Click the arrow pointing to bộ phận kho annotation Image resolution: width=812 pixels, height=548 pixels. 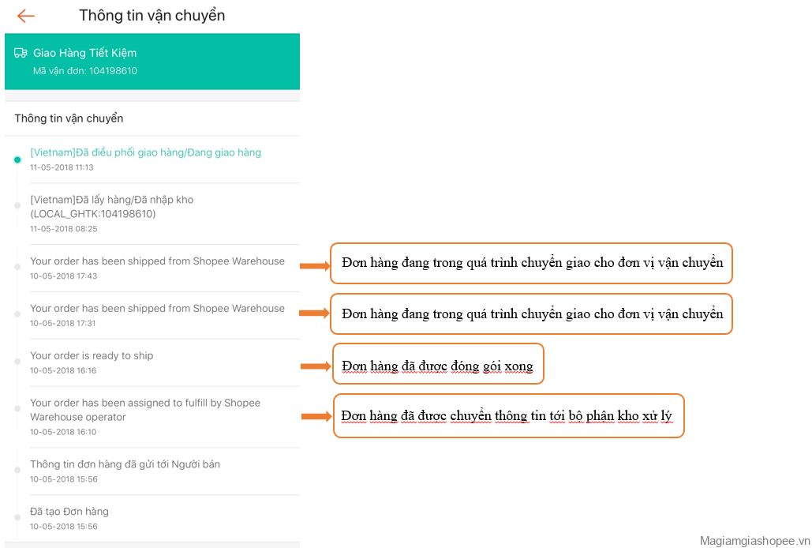(x=316, y=415)
